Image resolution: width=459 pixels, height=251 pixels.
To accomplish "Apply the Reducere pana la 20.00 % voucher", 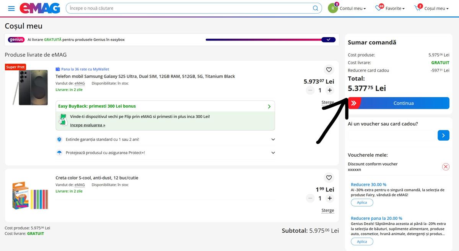I will point(362,241).
